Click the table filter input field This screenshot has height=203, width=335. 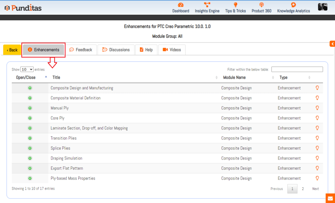point(297,69)
